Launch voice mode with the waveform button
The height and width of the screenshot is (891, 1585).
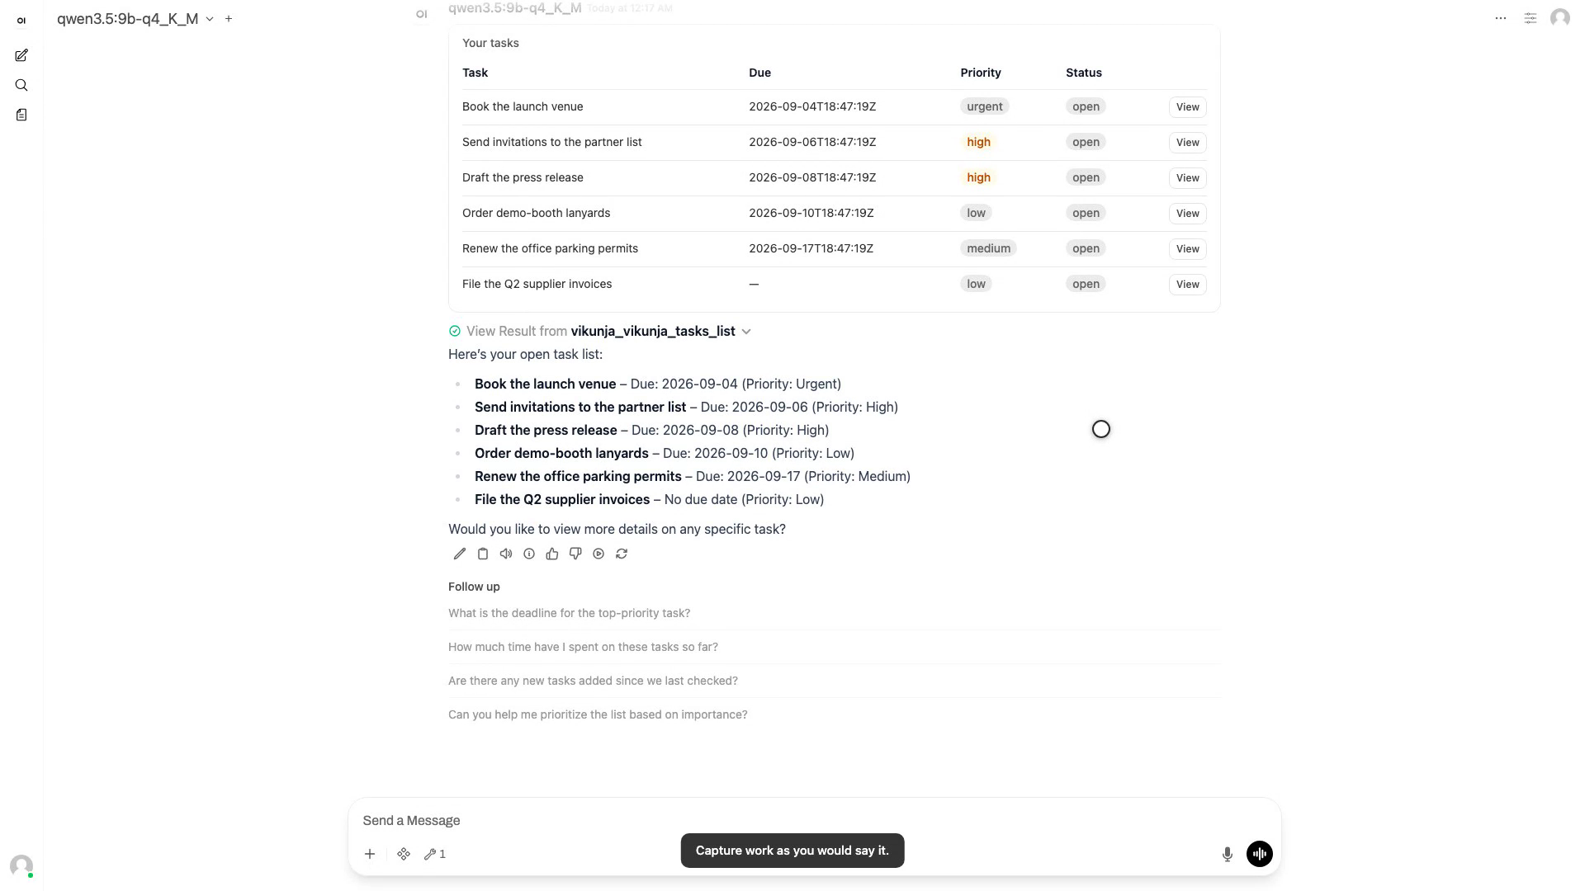click(x=1260, y=854)
